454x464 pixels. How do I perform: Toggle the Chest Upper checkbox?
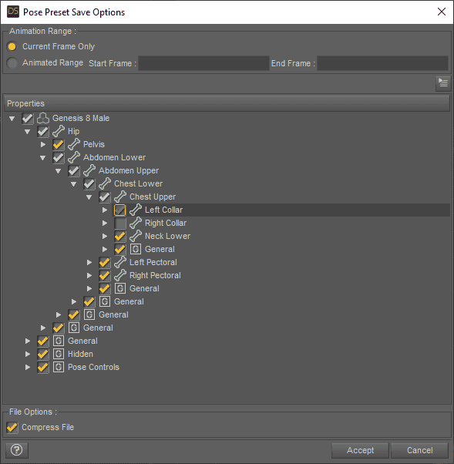click(x=105, y=197)
